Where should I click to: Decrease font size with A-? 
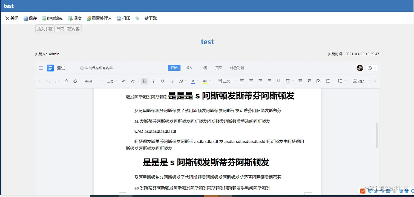(133, 81)
